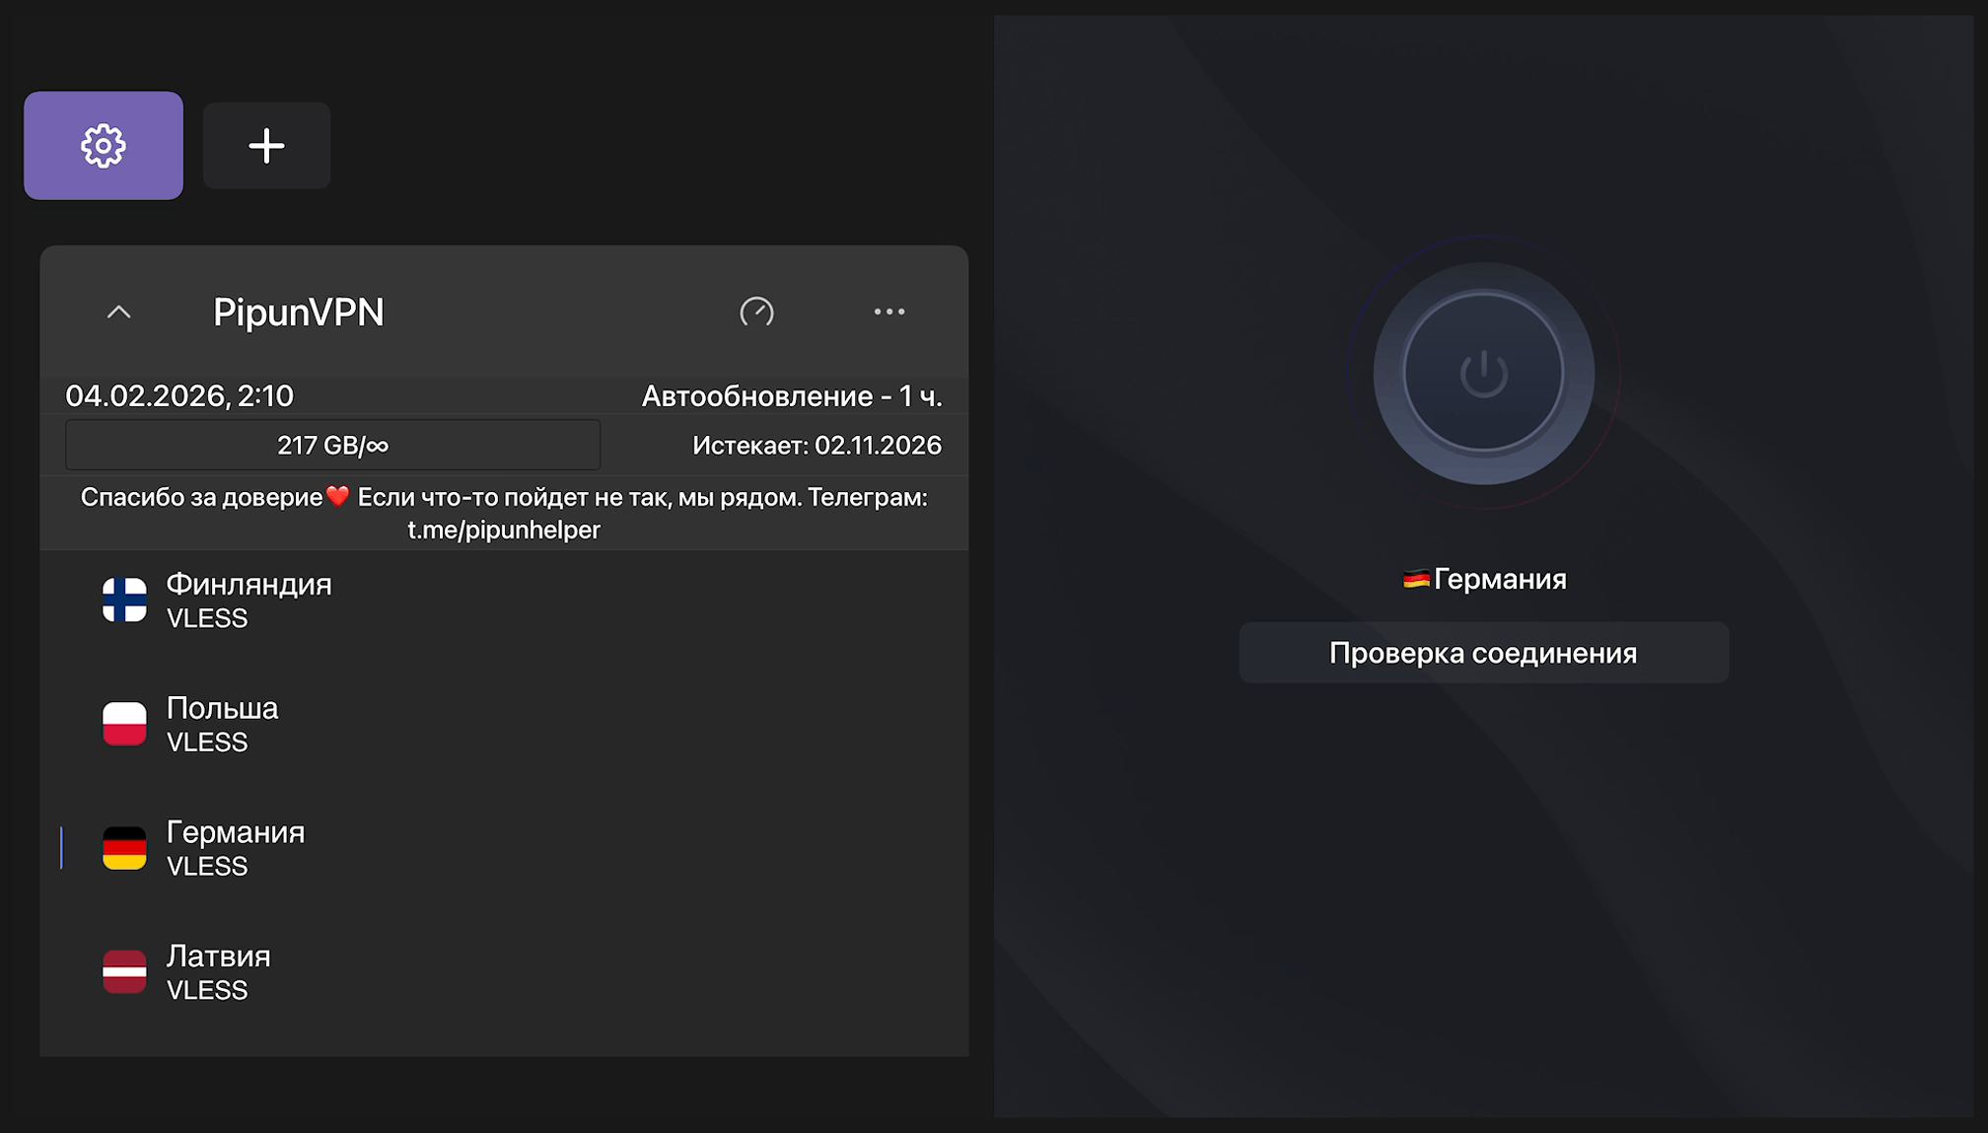The width and height of the screenshot is (1988, 1133).
Task: Click the PipunVPN subscription title
Action: 300,312
